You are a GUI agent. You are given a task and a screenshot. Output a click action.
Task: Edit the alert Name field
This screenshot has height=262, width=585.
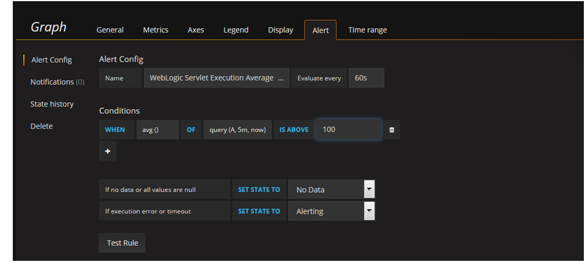pos(217,78)
